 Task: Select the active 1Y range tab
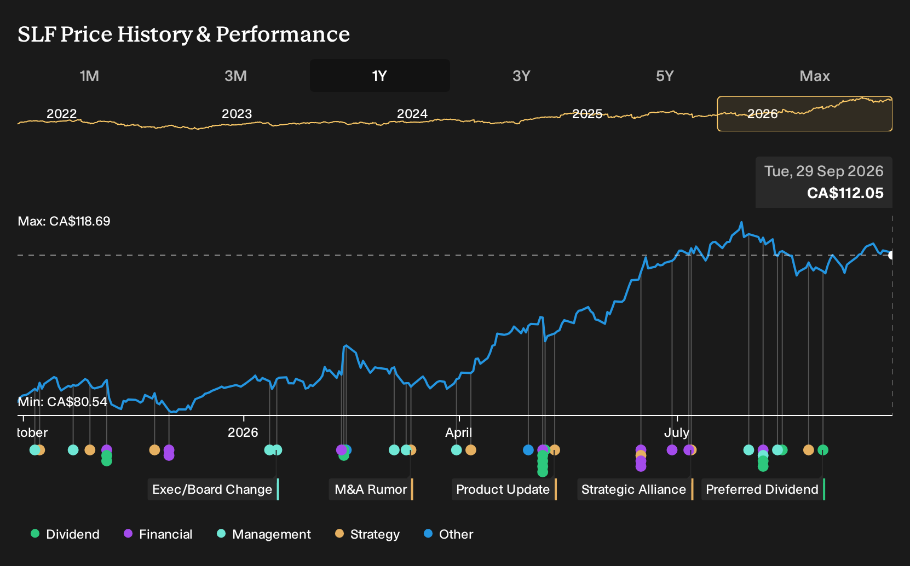380,76
